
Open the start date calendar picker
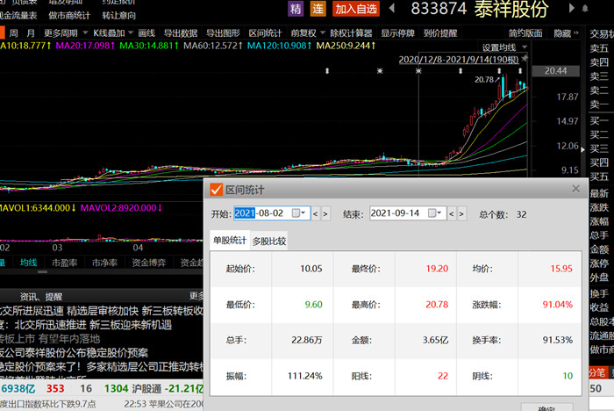[303, 213]
